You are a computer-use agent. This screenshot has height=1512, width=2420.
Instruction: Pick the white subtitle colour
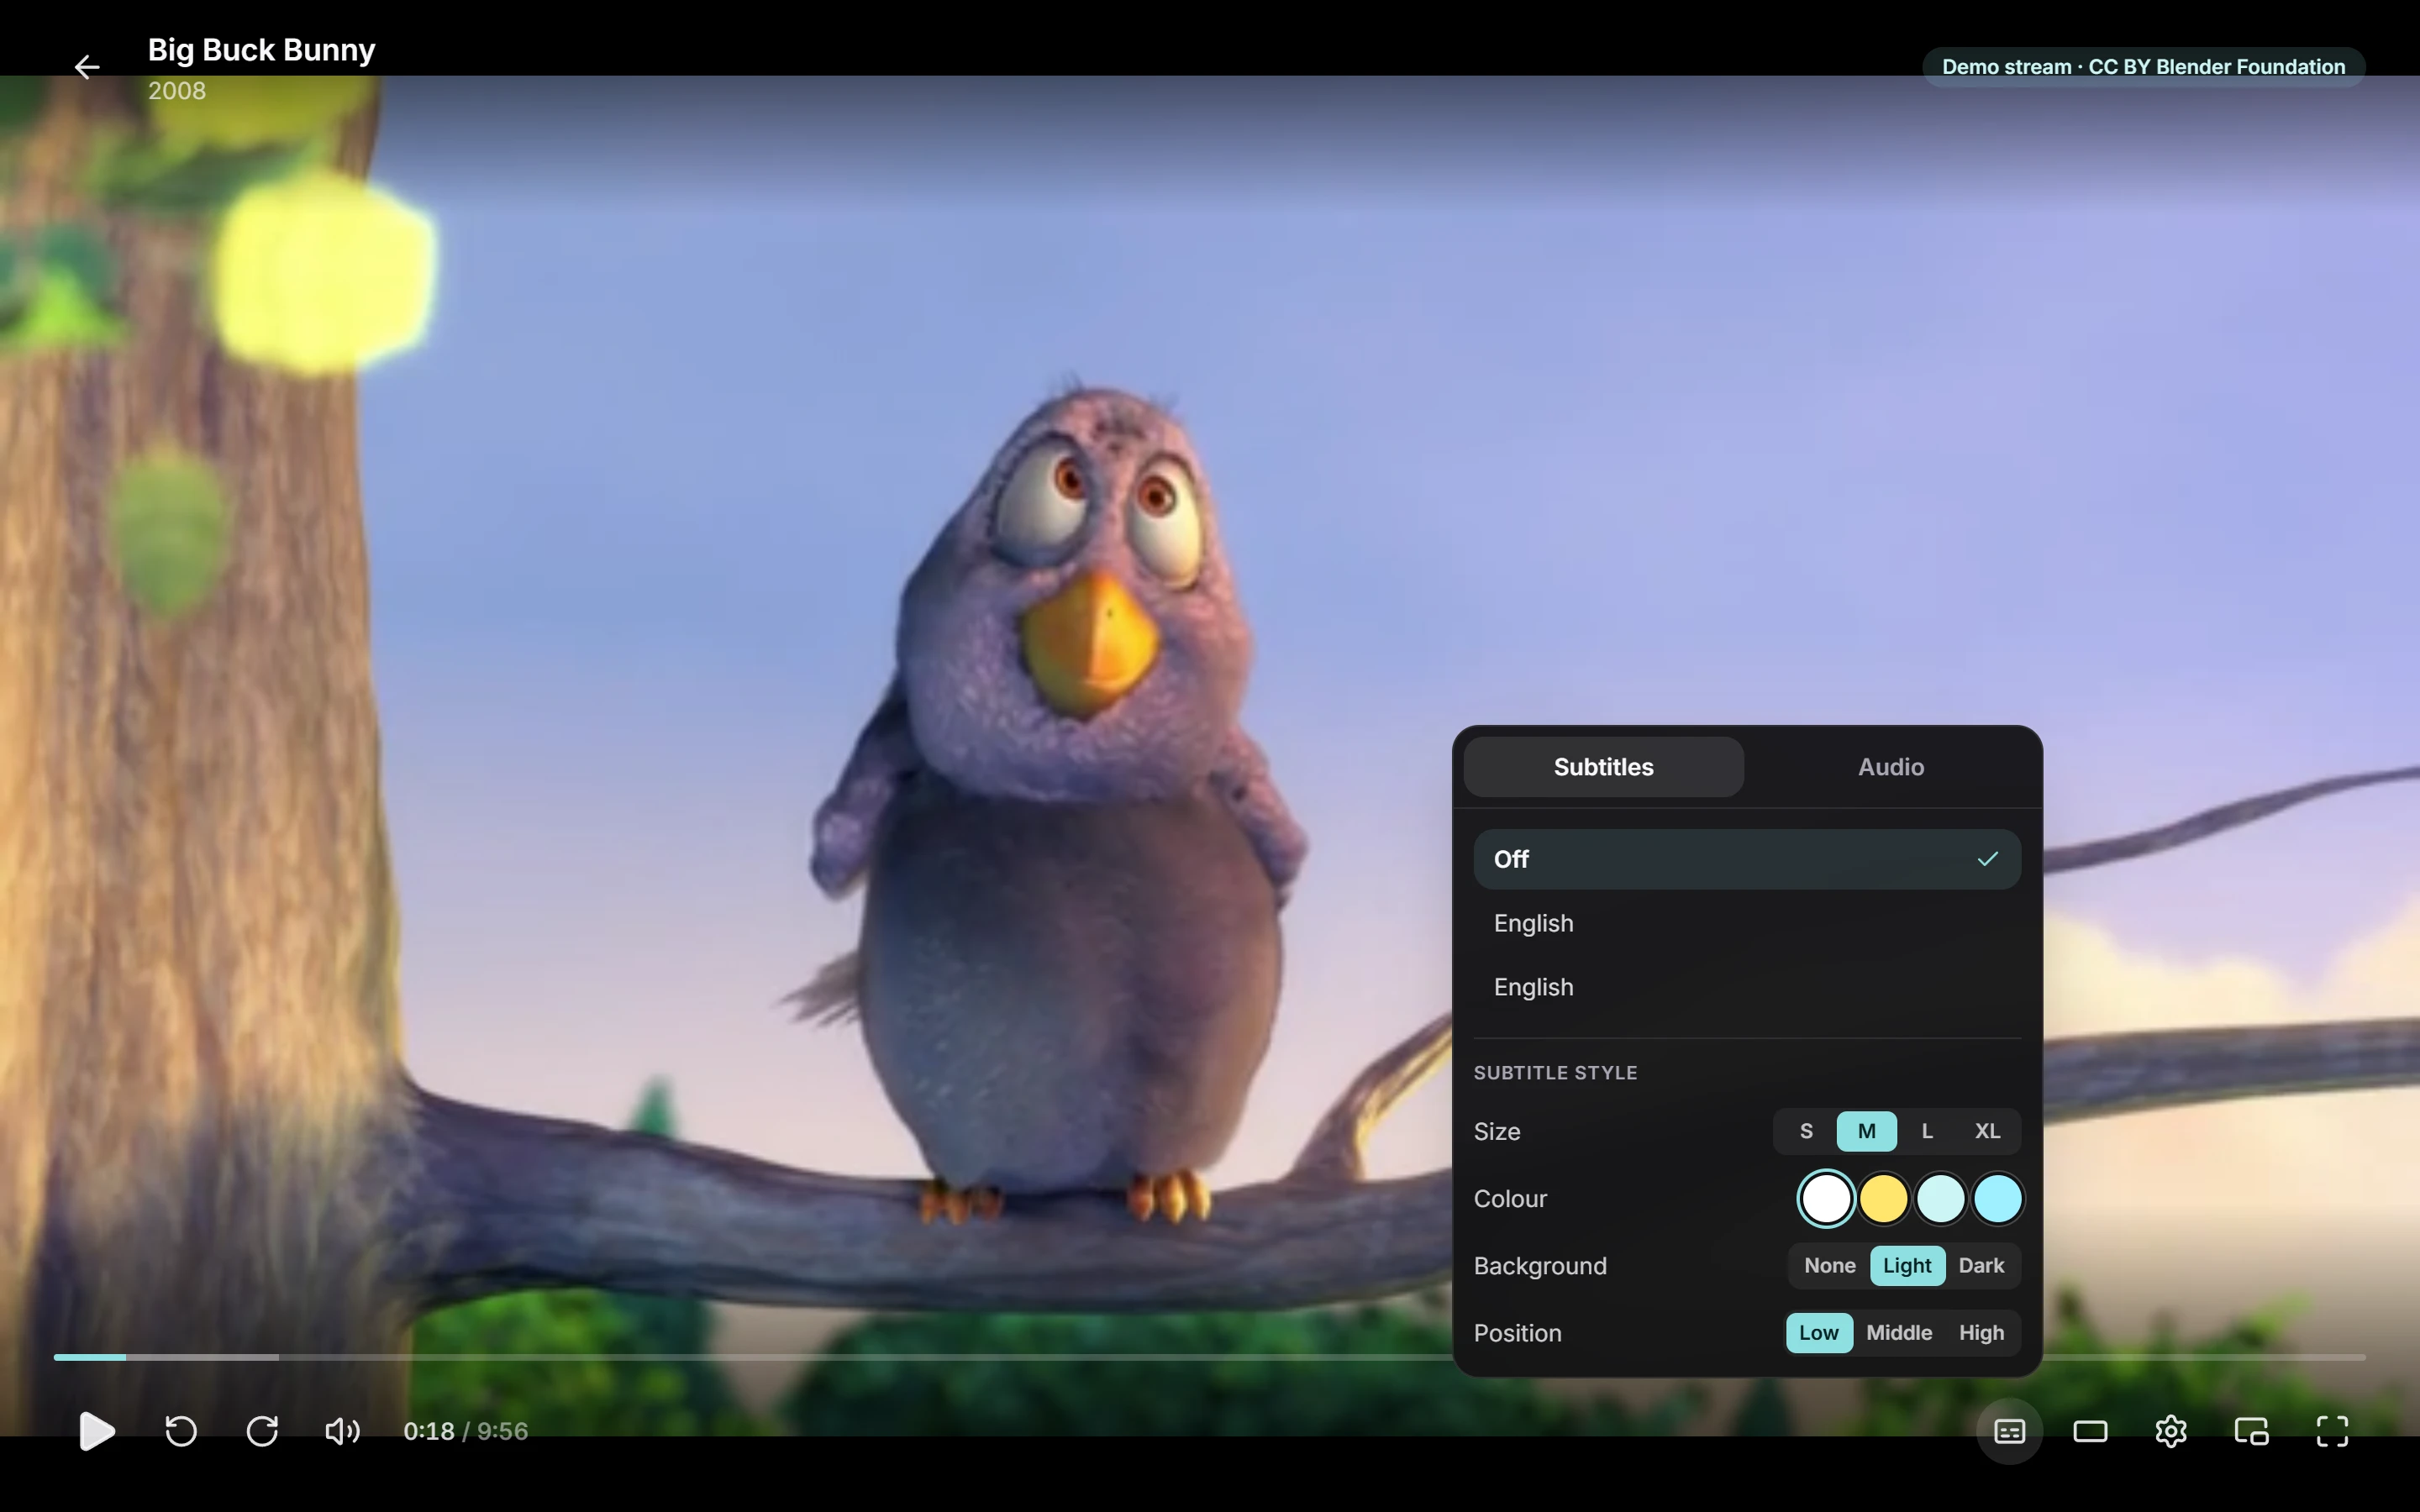click(x=1826, y=1199)
